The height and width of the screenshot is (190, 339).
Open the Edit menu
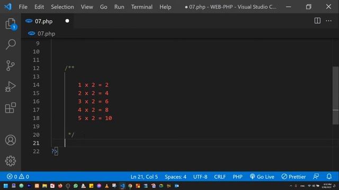(x=39, y=7)
